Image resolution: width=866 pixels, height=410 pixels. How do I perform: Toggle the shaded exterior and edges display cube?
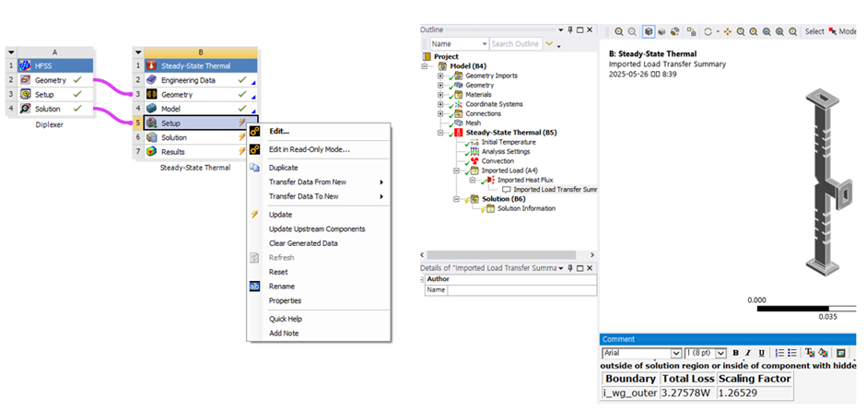(x=649, y=32)
